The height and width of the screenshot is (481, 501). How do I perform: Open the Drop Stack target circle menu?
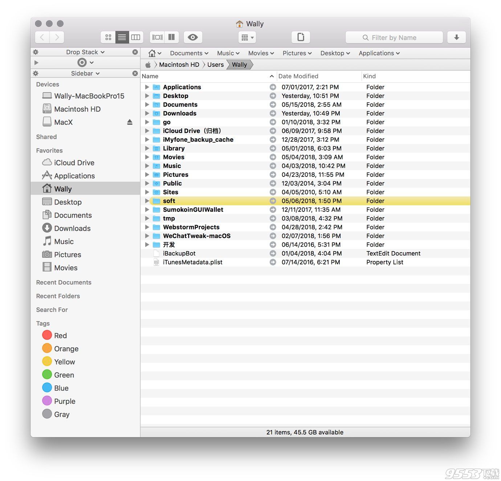[86, 62]
